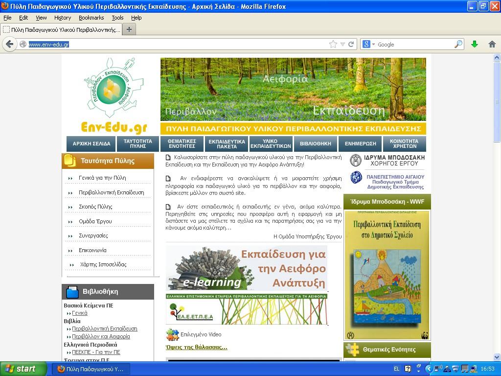
Task: Open Περιβαλλοντική Εκπαίδευση link under Βιβλία
Action: click(105, 329)
